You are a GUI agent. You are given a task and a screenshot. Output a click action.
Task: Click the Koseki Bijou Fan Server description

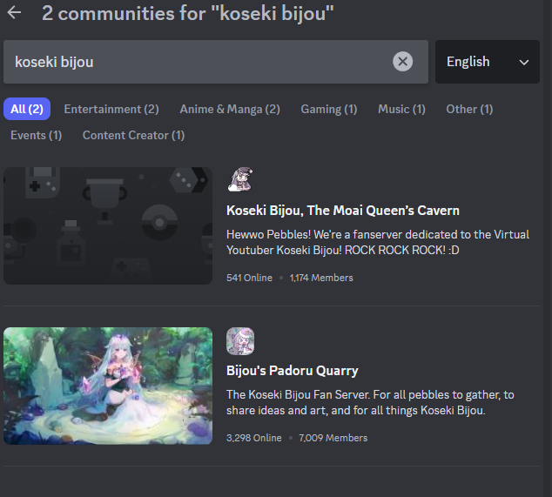[x=370, y=402]
